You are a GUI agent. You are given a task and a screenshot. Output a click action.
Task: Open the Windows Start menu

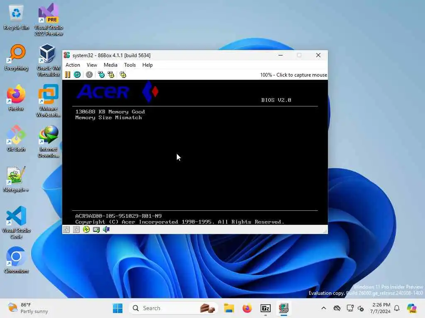coord(117,308)
